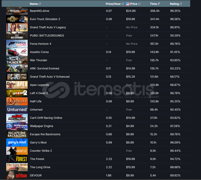
Task: Open the Apex Legends thumbnail
Action: coord(17,85)
